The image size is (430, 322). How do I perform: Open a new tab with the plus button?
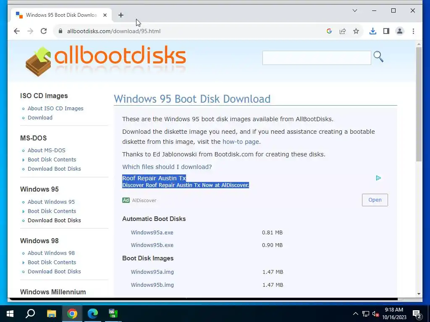point(121,15)
